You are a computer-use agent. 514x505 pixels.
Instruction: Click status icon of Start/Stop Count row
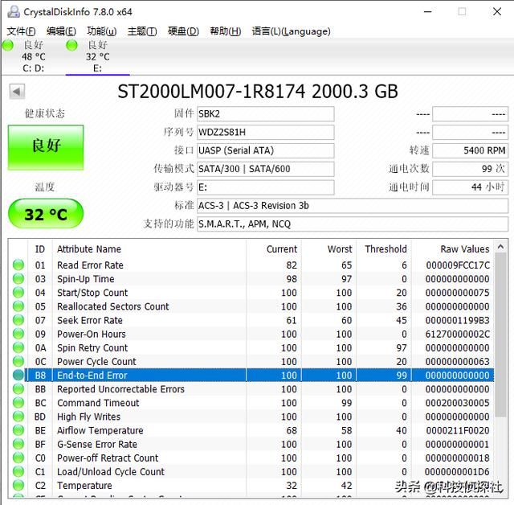click(x=18, y=293)
